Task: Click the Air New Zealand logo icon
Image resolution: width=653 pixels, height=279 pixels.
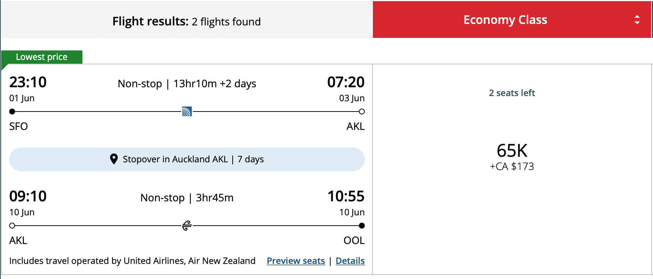Action: pos(187,226)
